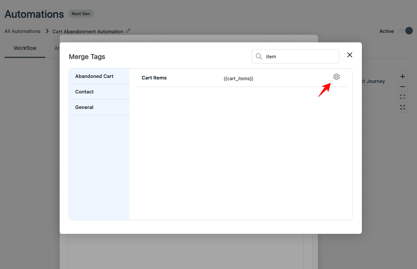Zoom out of the workflow canvas
417x269 pixels.
coord(403,87)
